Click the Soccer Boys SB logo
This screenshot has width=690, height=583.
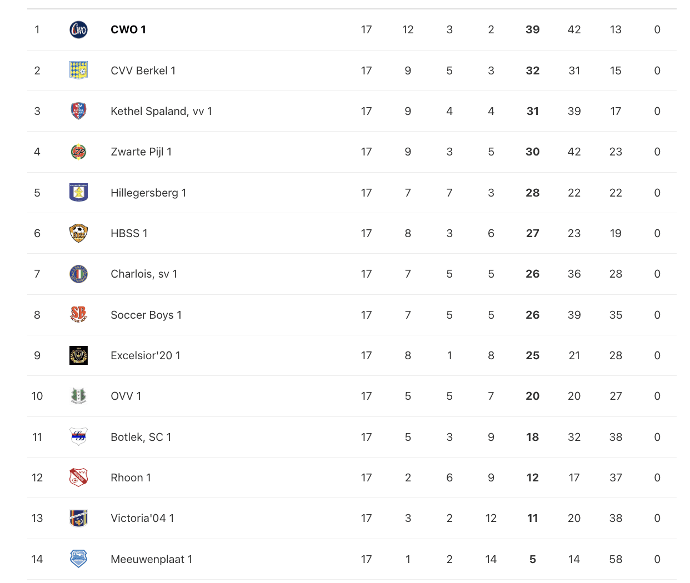pyautogui.click(x=78, y=315)
